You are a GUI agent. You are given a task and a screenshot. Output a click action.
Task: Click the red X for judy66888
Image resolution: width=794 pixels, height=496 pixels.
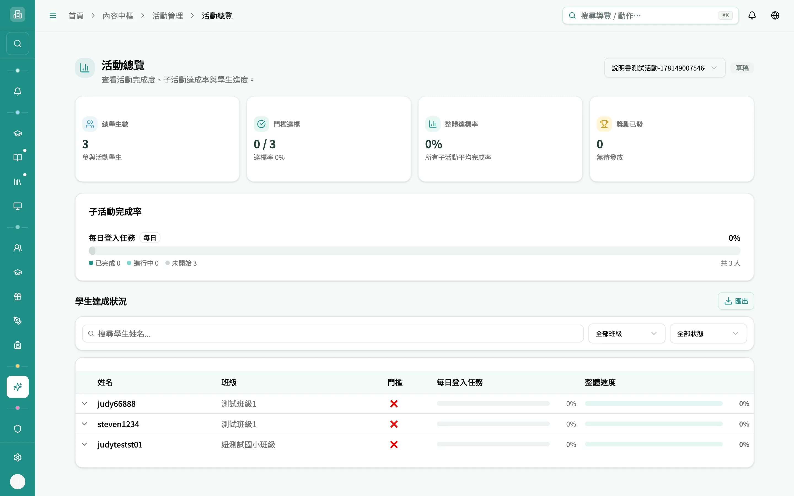pyautogui.click(x=394, y=403)
